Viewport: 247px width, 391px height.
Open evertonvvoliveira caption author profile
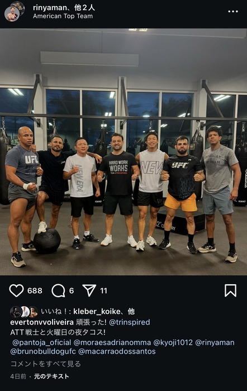tap(42, 322)
